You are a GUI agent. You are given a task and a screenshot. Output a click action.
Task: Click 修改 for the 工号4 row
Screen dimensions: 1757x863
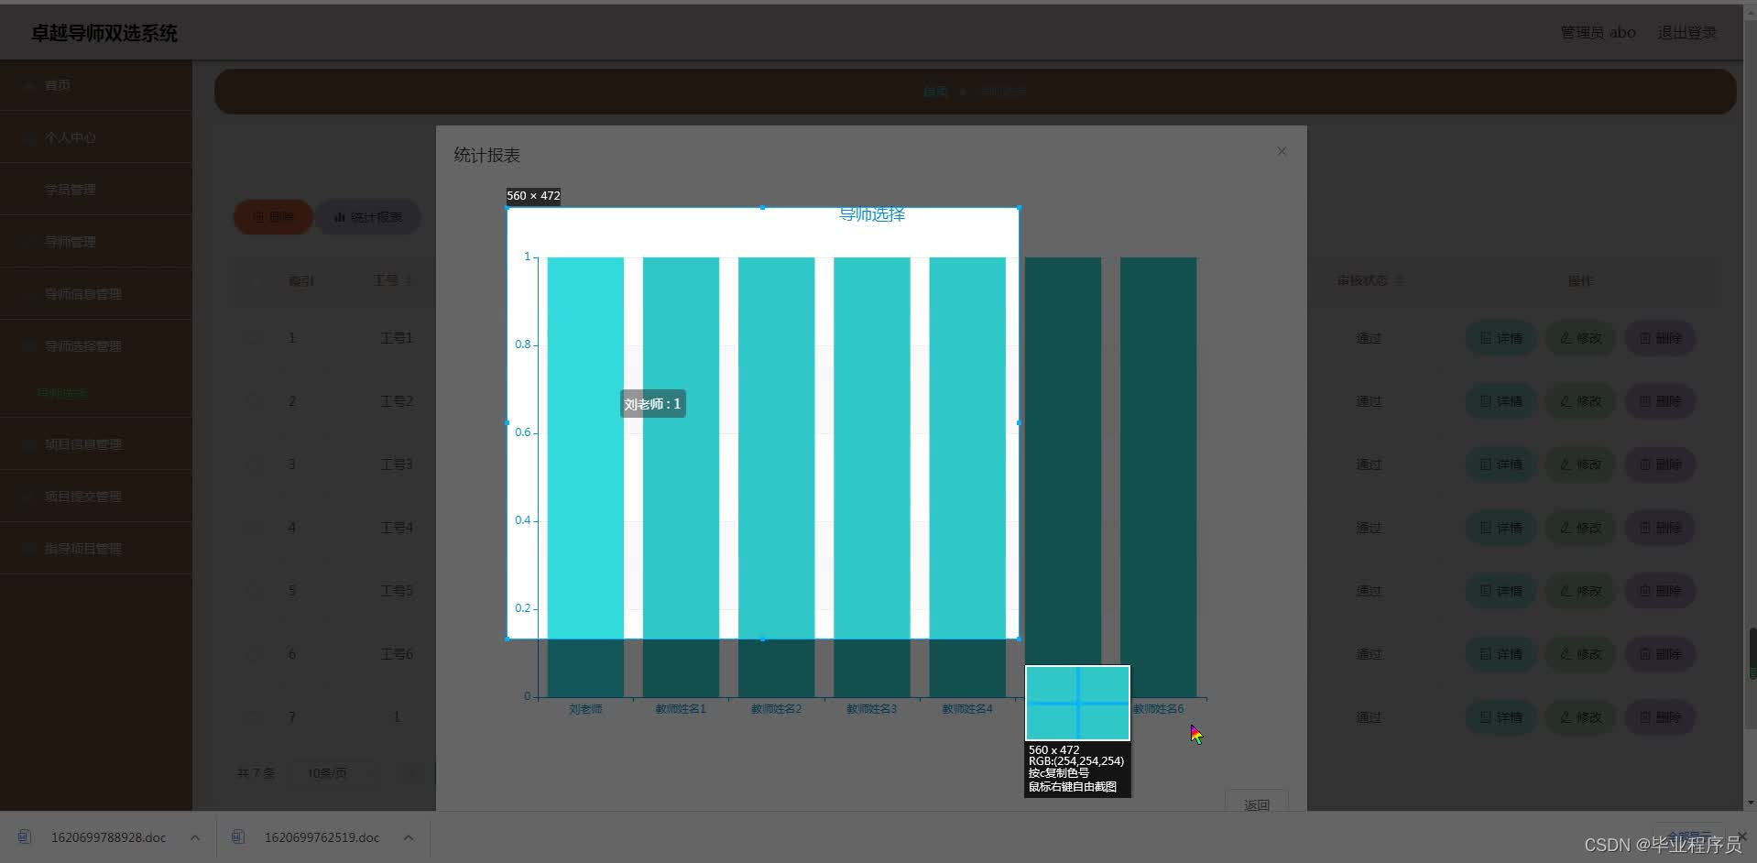(x=1580, y=528)
